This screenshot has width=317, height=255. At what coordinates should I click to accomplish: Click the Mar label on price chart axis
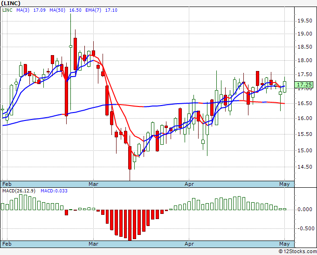(93, 184)
